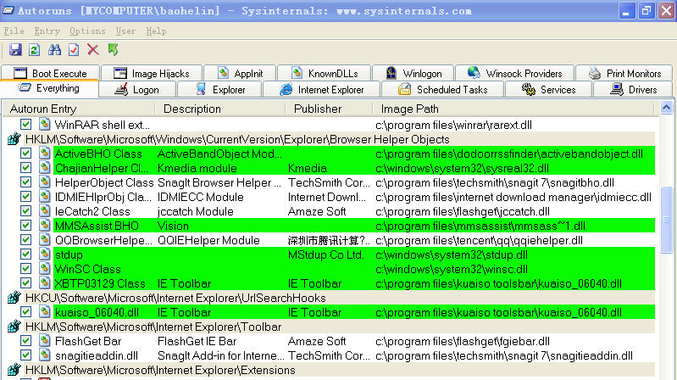The image size is (677, 380).
Task: Open the Options menu
Action: (x=87, y=31)
